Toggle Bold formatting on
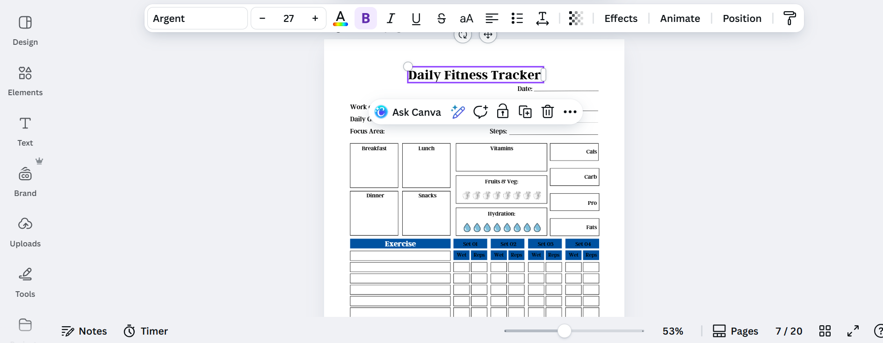 coord(366,19)
